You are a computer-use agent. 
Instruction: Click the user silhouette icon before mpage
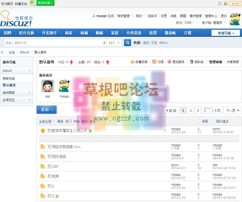point(94,16)
